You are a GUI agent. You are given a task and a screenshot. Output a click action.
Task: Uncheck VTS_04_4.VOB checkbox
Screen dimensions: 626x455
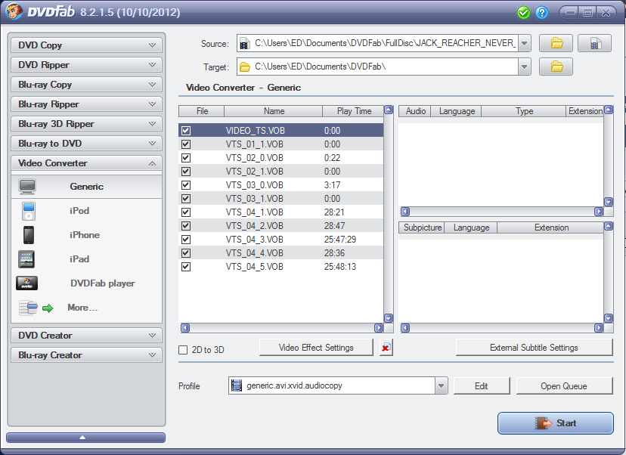(186, 252)
